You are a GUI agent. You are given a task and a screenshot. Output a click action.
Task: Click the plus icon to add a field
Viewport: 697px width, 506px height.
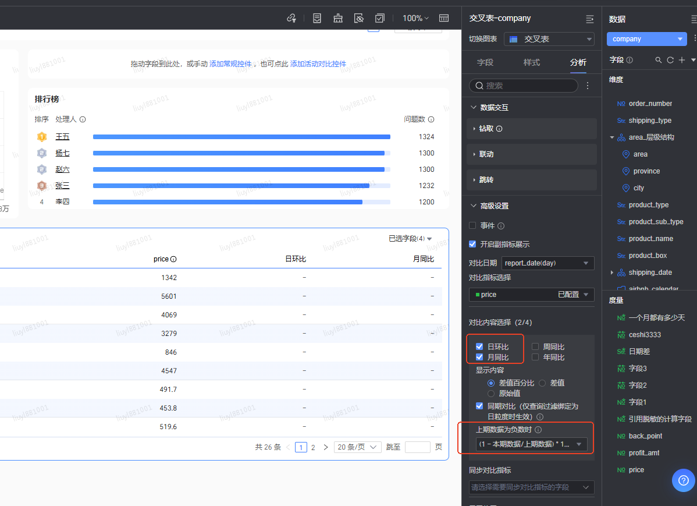pyautogui.click(x=682, y=60)
